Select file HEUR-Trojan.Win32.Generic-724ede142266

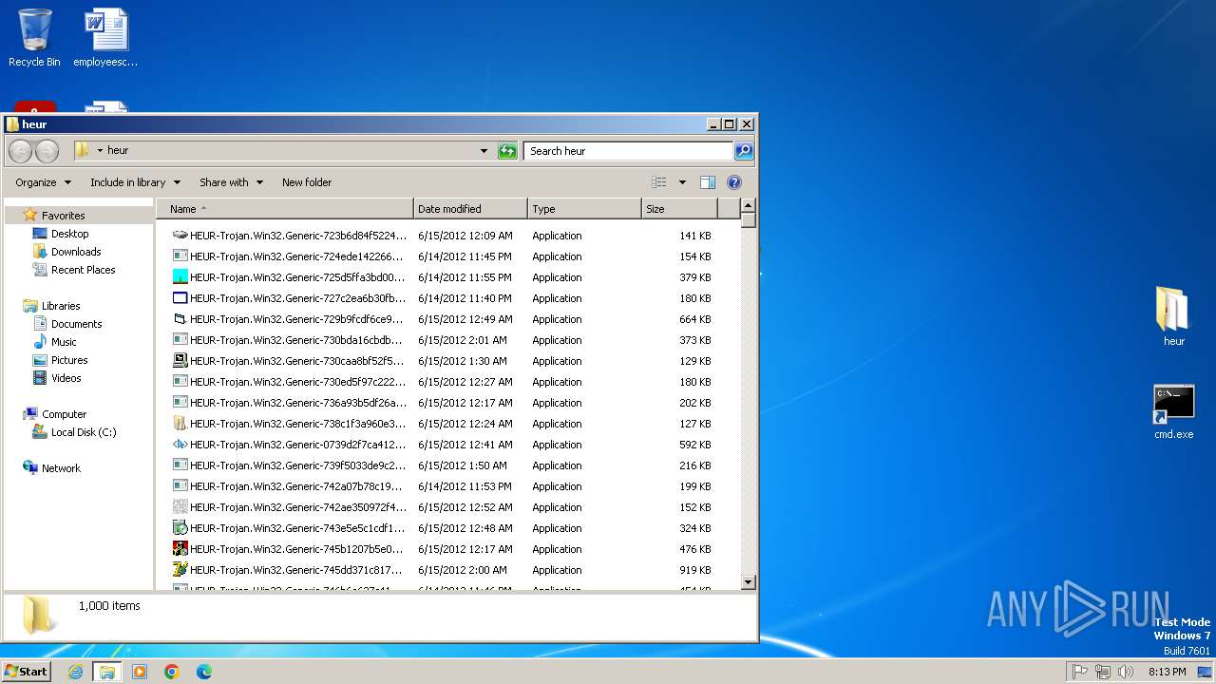tap(297, 256)
